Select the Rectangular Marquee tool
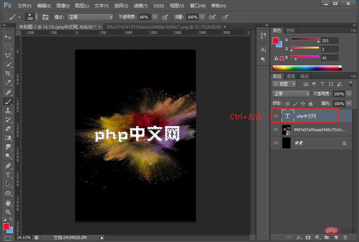The height and width of the screenshot is (242, 359). [8, 46]
